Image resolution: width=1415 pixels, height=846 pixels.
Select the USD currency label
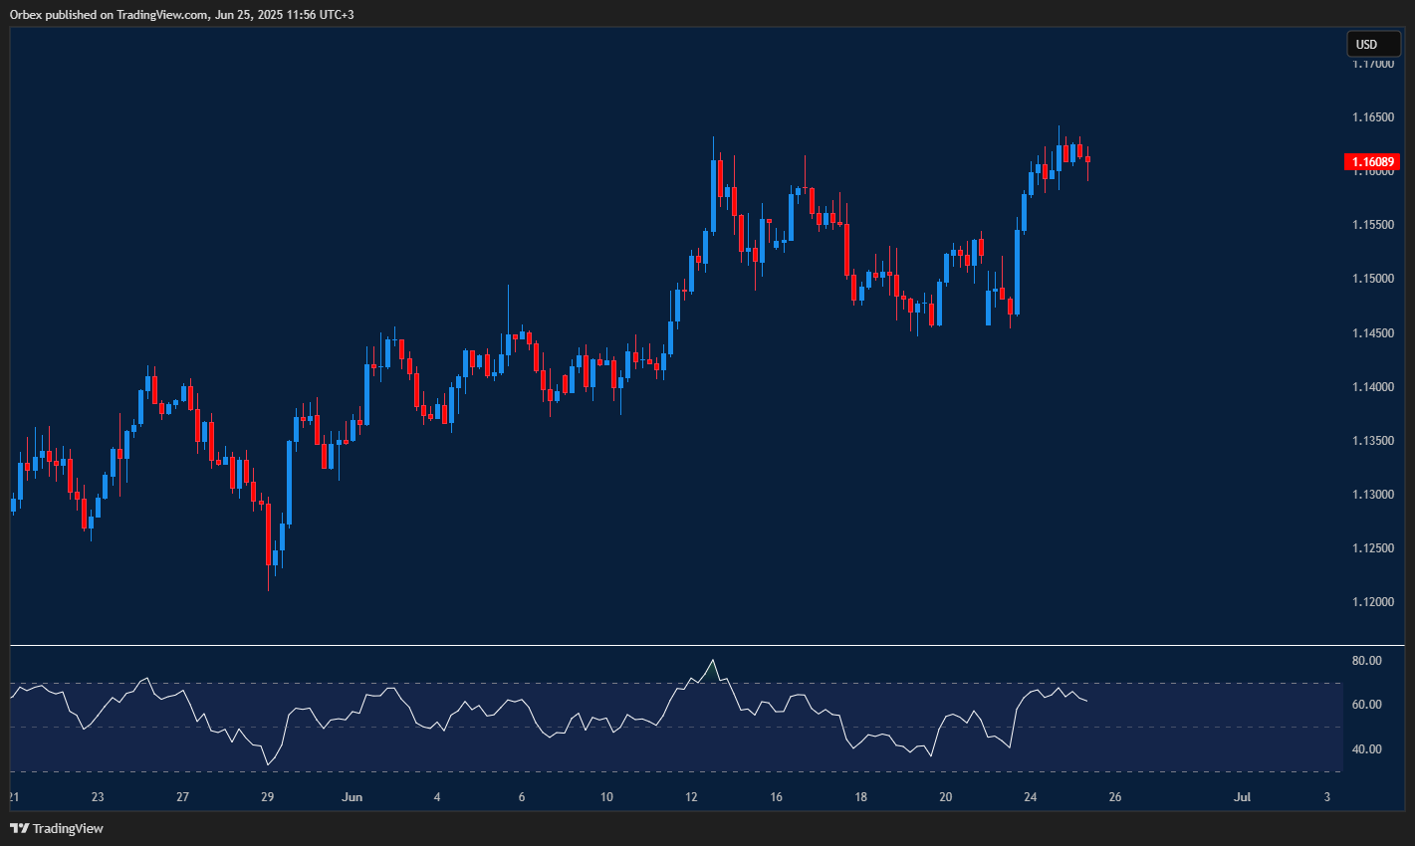(x=1372, y=44)
